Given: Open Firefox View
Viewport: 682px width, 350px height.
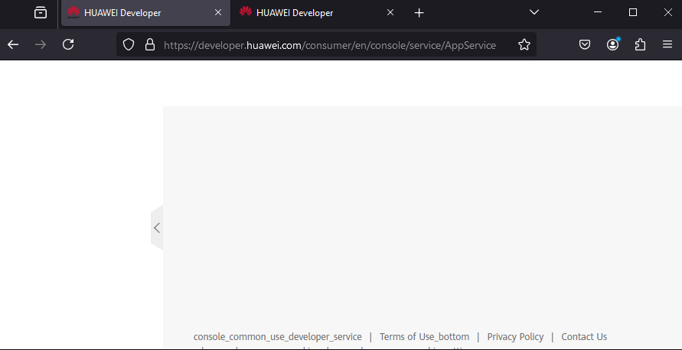Looking at the screenshot, I should [41, 13].
